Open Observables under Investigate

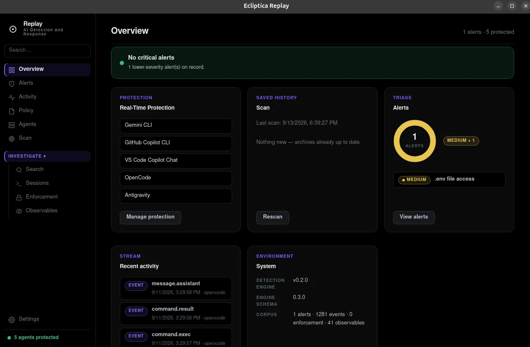pyautogui.click(x=51, y=211)
